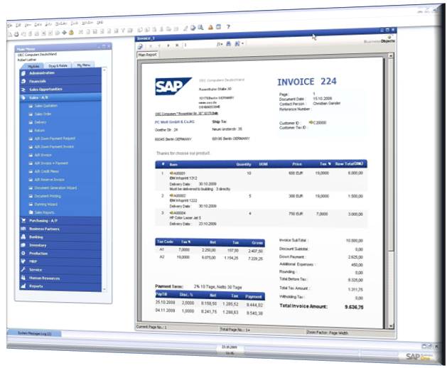Expand the Production module
The image size is (447, 368).
[60, 254]
